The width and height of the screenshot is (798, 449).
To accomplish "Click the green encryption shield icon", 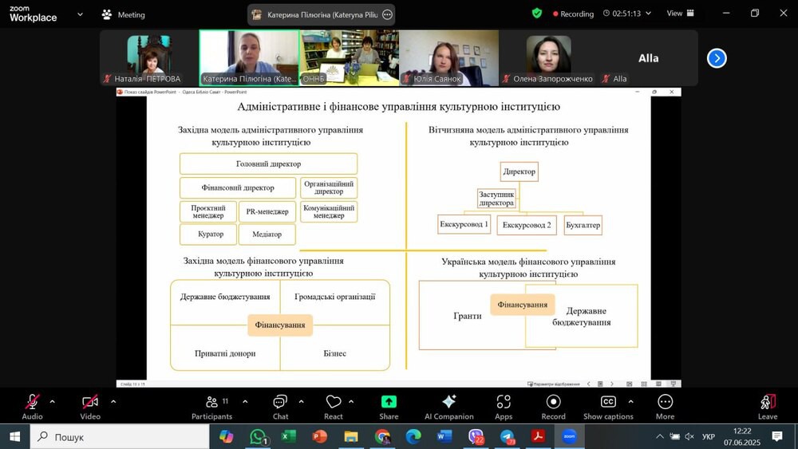I will point(537,14).
